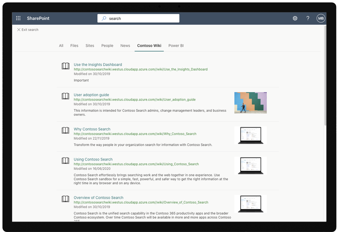339x232 pixels.
Task: Switch to the Files tab
Action: (74, 45)
